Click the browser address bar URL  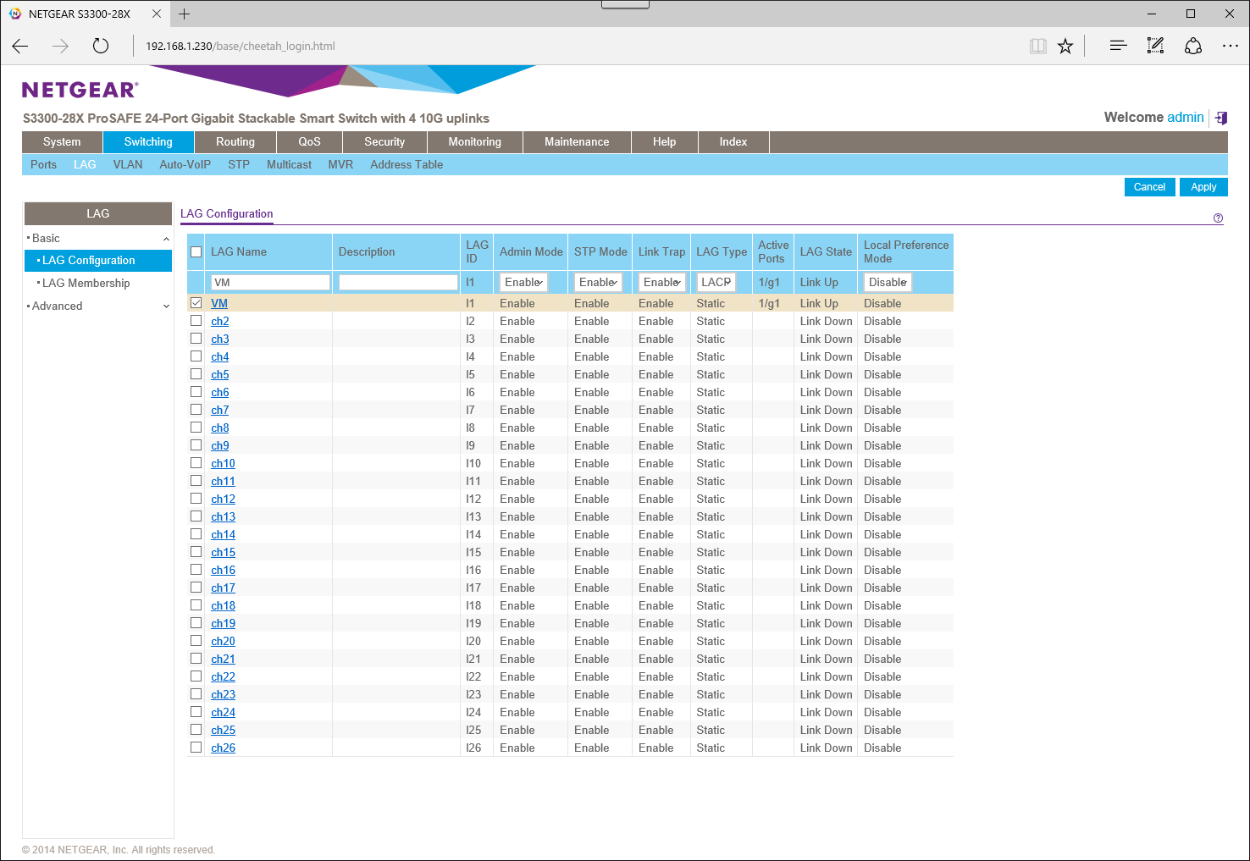pyautogui.click(x=241, y=47)
